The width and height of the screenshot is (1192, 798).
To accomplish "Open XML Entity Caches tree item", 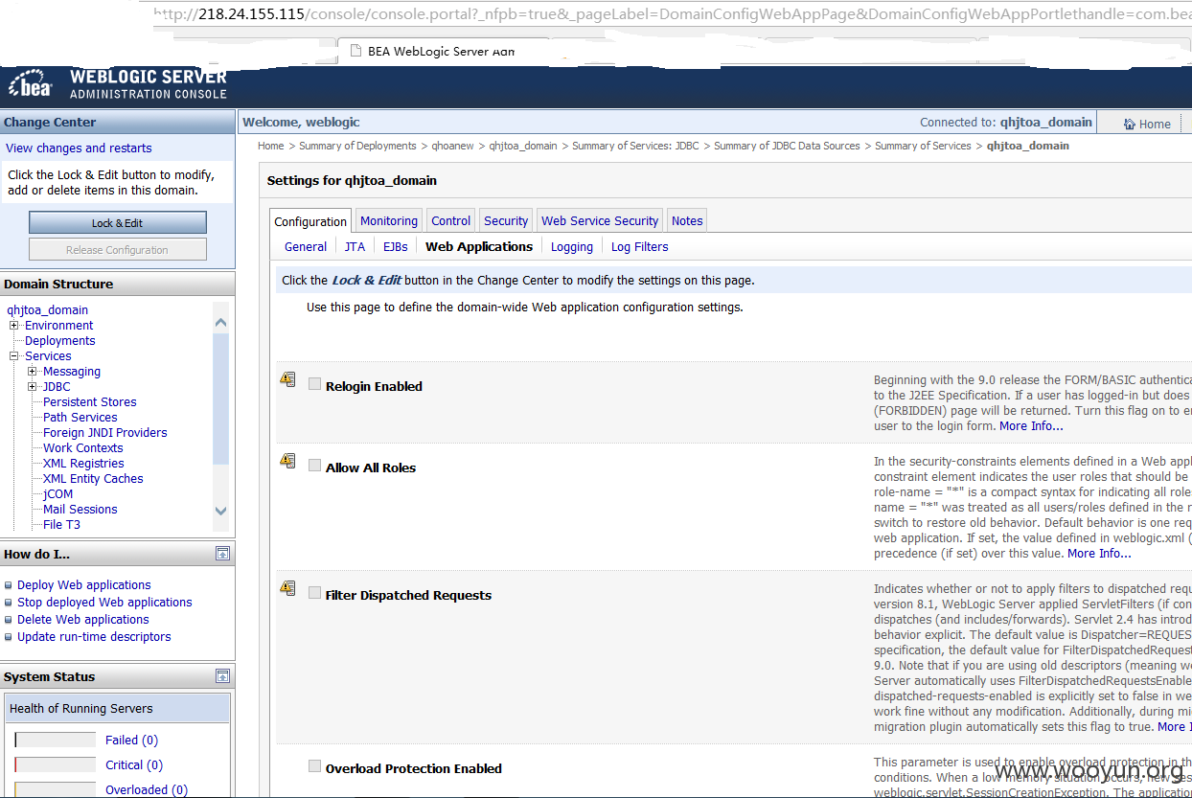I will pyautogui.click(x=93, y=478).
